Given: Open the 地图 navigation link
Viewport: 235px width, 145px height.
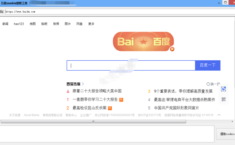Looking at the screenshot, I should point(32,24).
